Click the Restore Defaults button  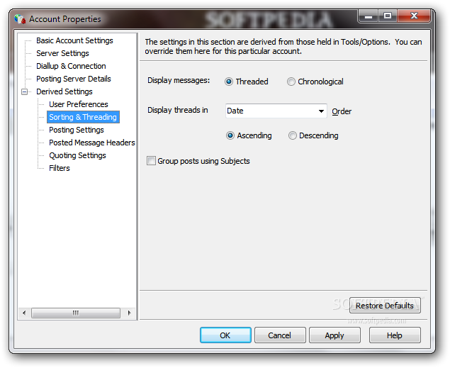click(x=385, y=306)
